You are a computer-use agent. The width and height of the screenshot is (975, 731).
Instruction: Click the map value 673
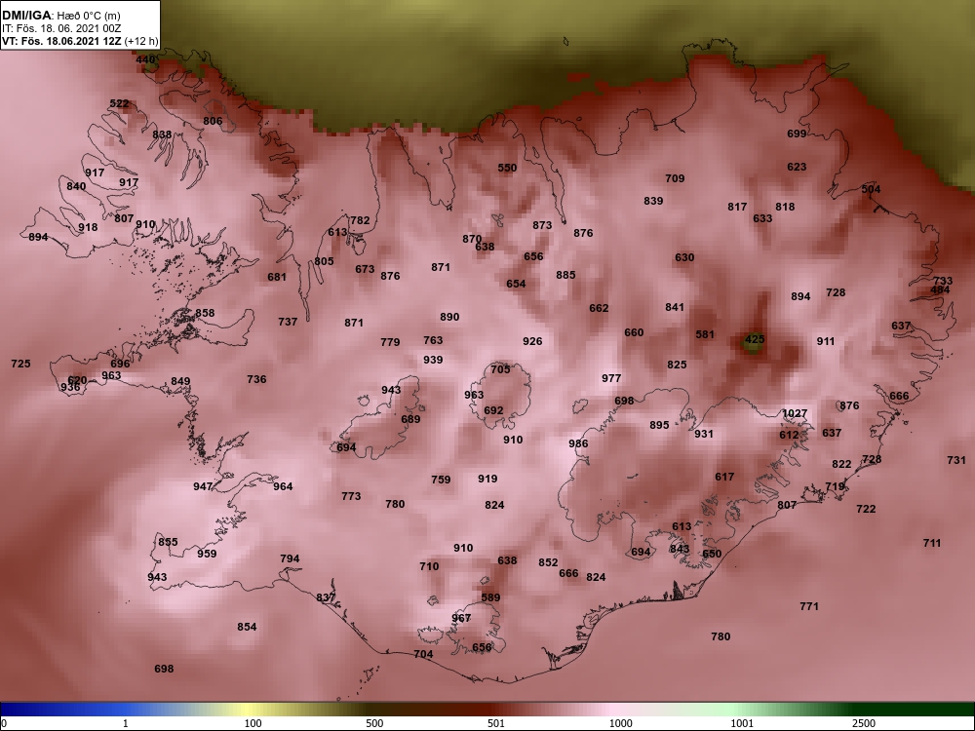click(x=365, y=269)
